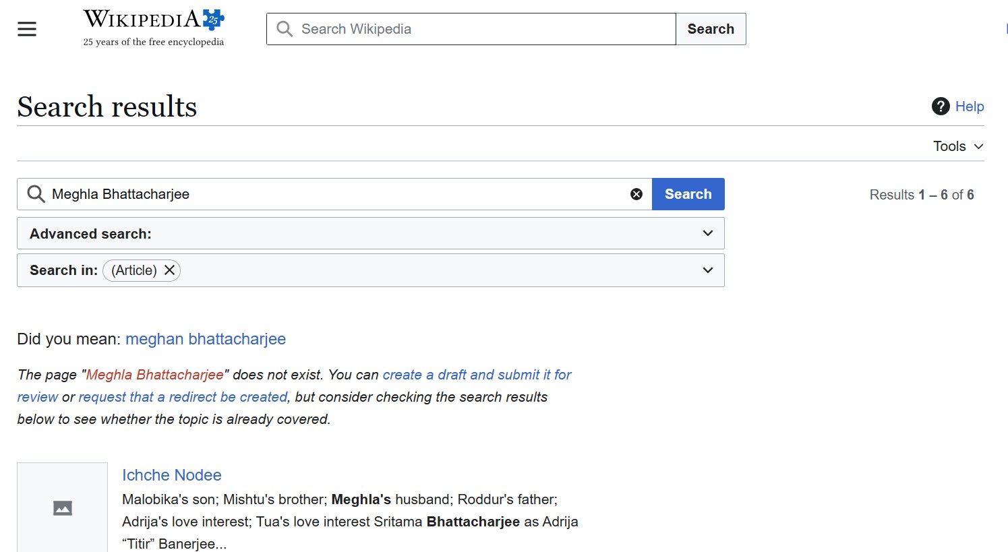Clear the Meghla Bhattacharjee search text
The width and height of the screenshot is (1008, 552).
point(636,194)
